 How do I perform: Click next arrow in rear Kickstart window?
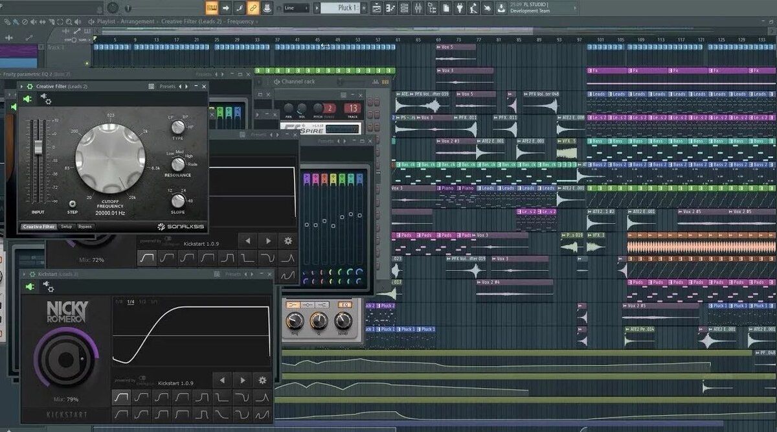click(268, 240)
